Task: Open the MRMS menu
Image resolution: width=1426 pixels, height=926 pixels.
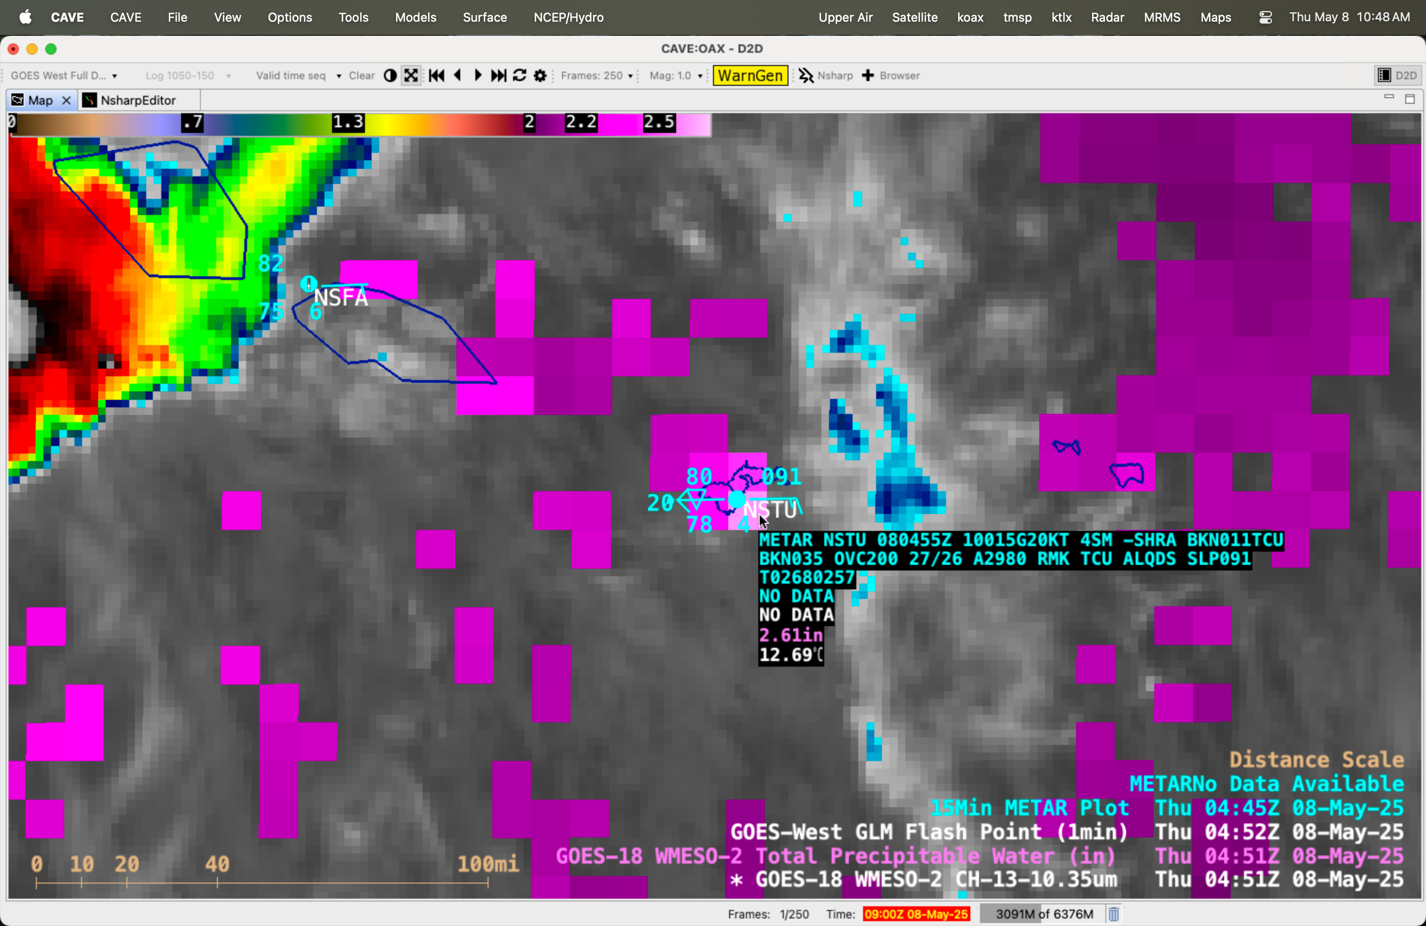Action: tap(1162, 17)
